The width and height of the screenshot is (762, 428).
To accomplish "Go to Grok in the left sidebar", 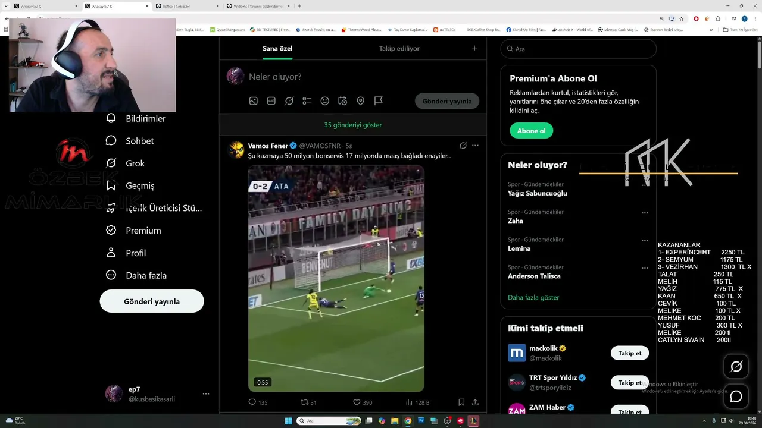I will pyautogui.click(x=125, y=163).
